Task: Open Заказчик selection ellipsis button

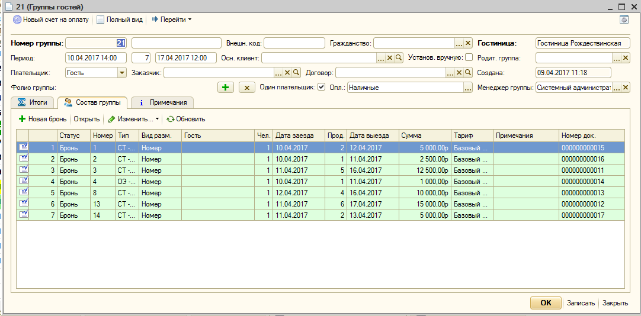Action: tap(278, 73)
